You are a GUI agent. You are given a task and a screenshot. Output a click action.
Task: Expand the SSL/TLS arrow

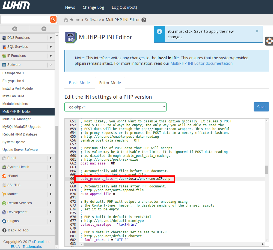(x=51, y=185)
